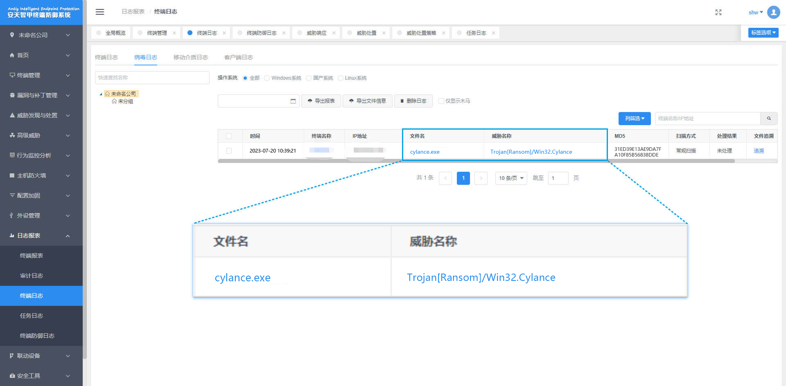Close the 终端防御日志 tab

coord(284,33)
